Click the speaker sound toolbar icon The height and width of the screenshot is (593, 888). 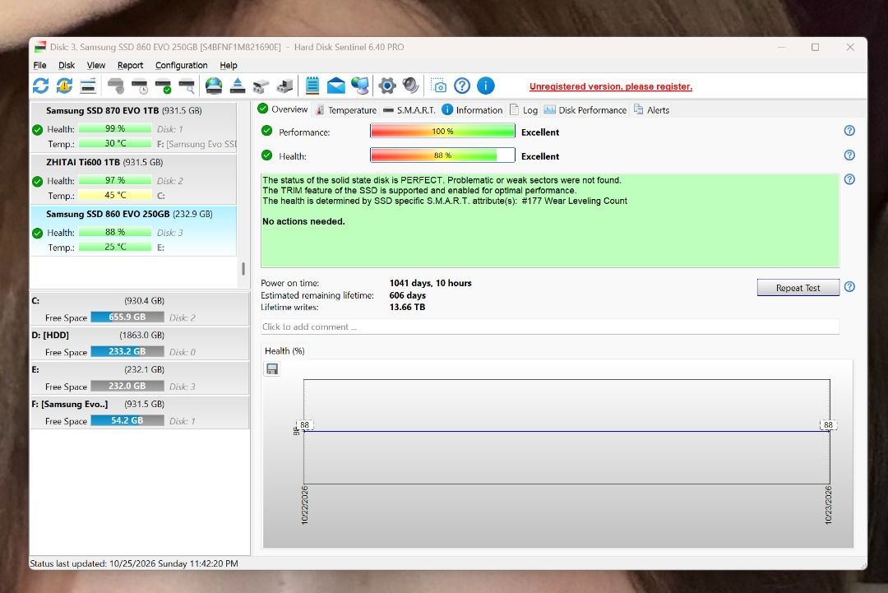pos(410,86)
